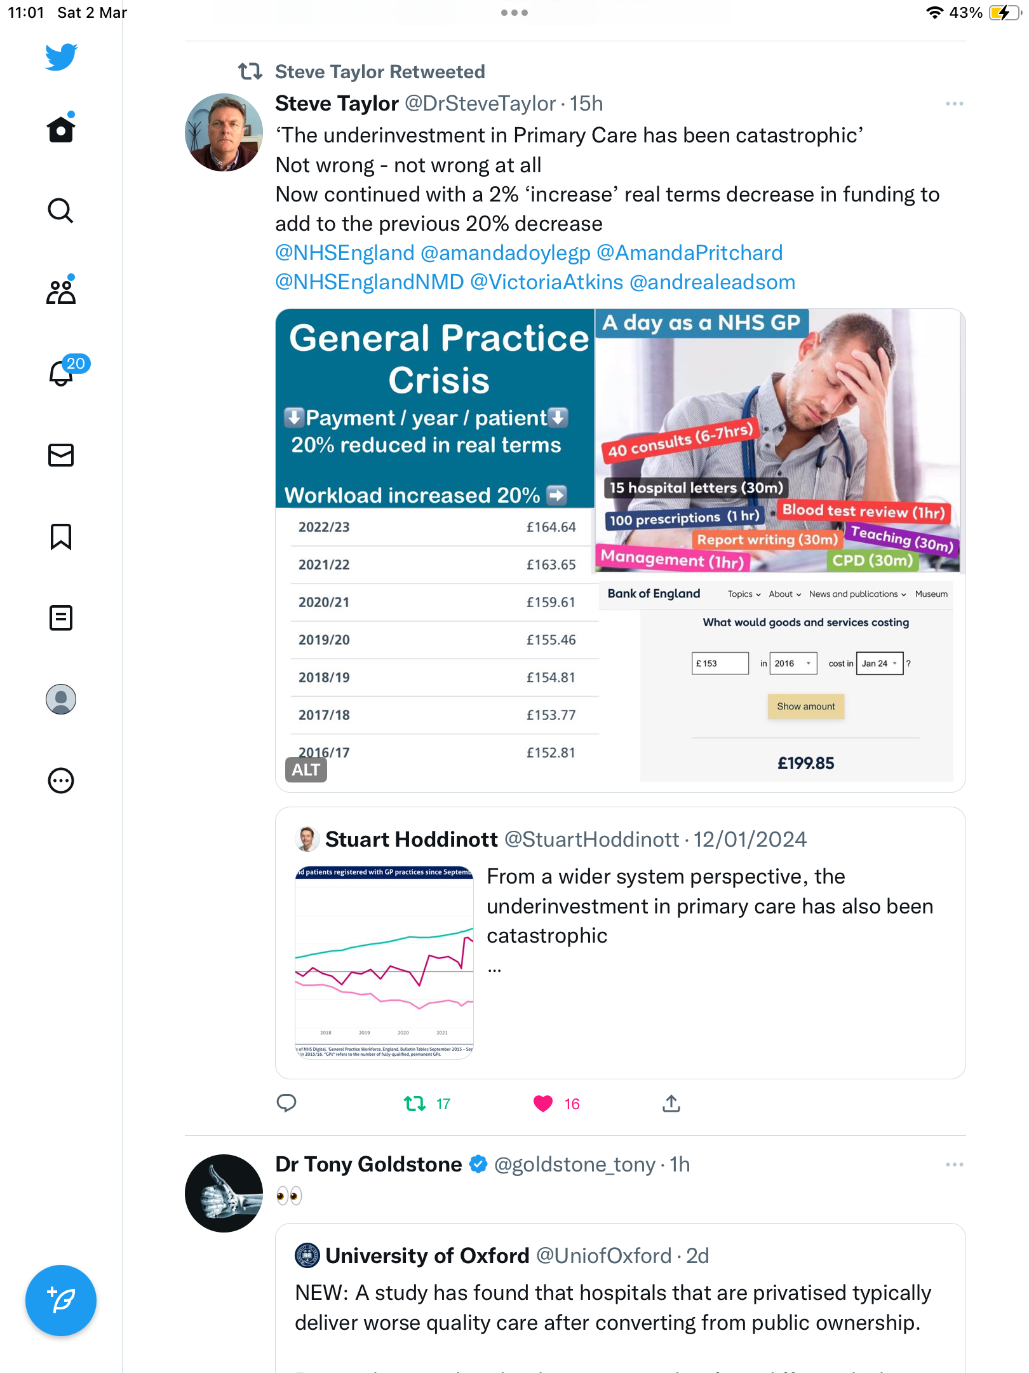Share Steve Taylor's tweet
This screenshot has width=1029, height=1373.
click(x=671, y=1103)
